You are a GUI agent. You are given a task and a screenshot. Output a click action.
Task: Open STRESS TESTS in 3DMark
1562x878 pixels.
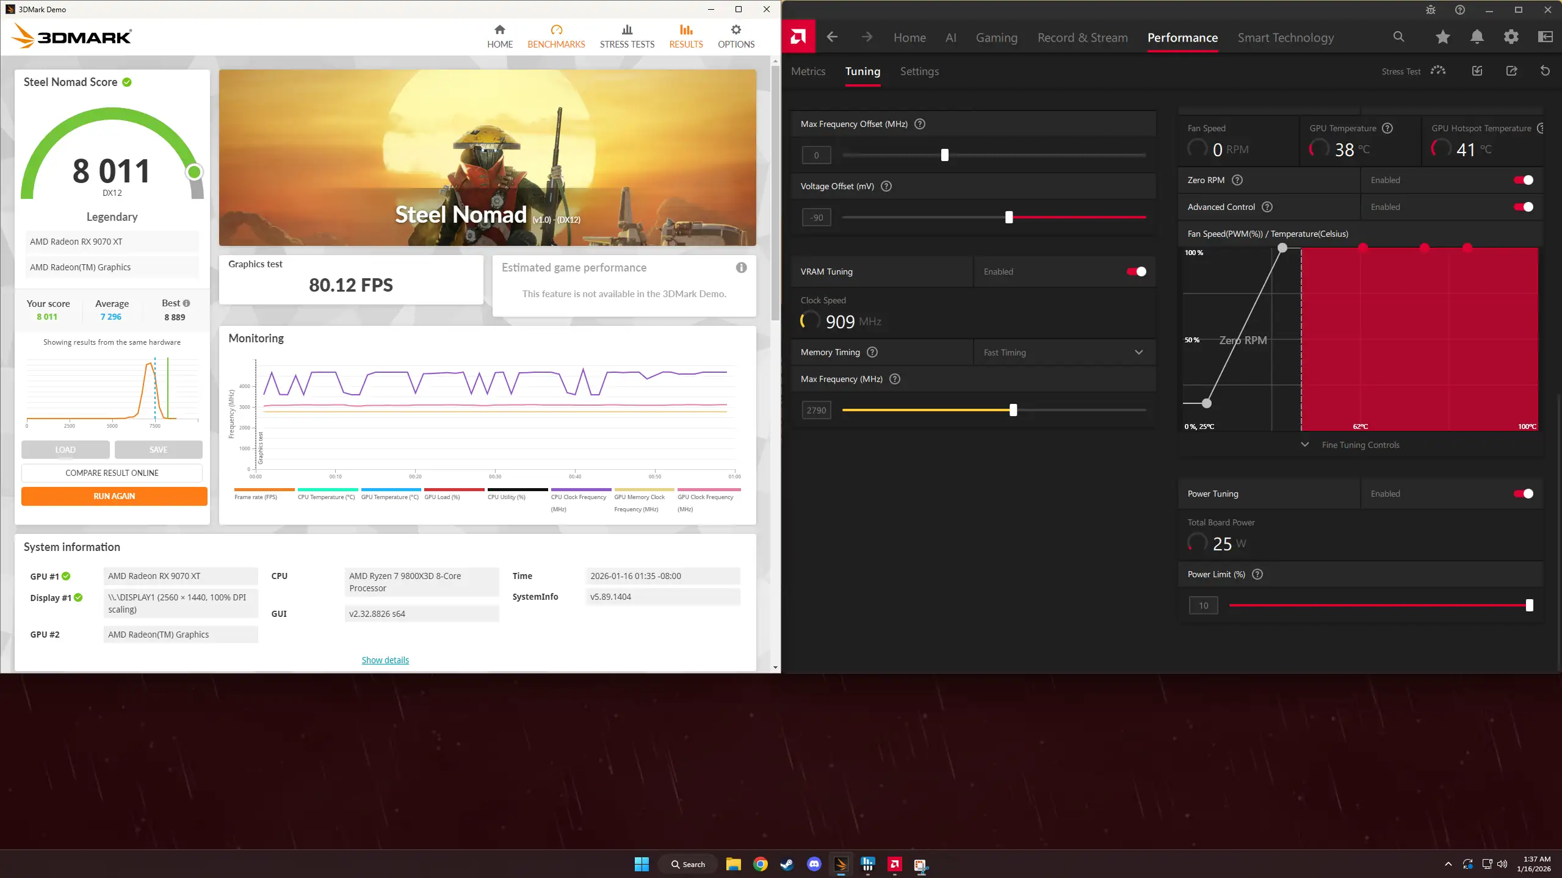click(x=627, y=37)
